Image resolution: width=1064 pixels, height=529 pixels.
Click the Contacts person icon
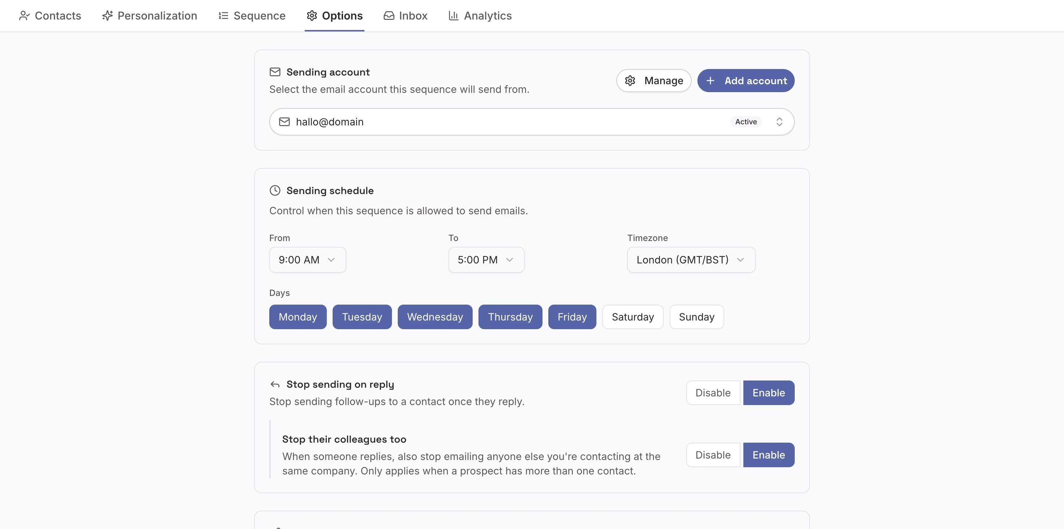pyautogui.click(x=24, y=16)
